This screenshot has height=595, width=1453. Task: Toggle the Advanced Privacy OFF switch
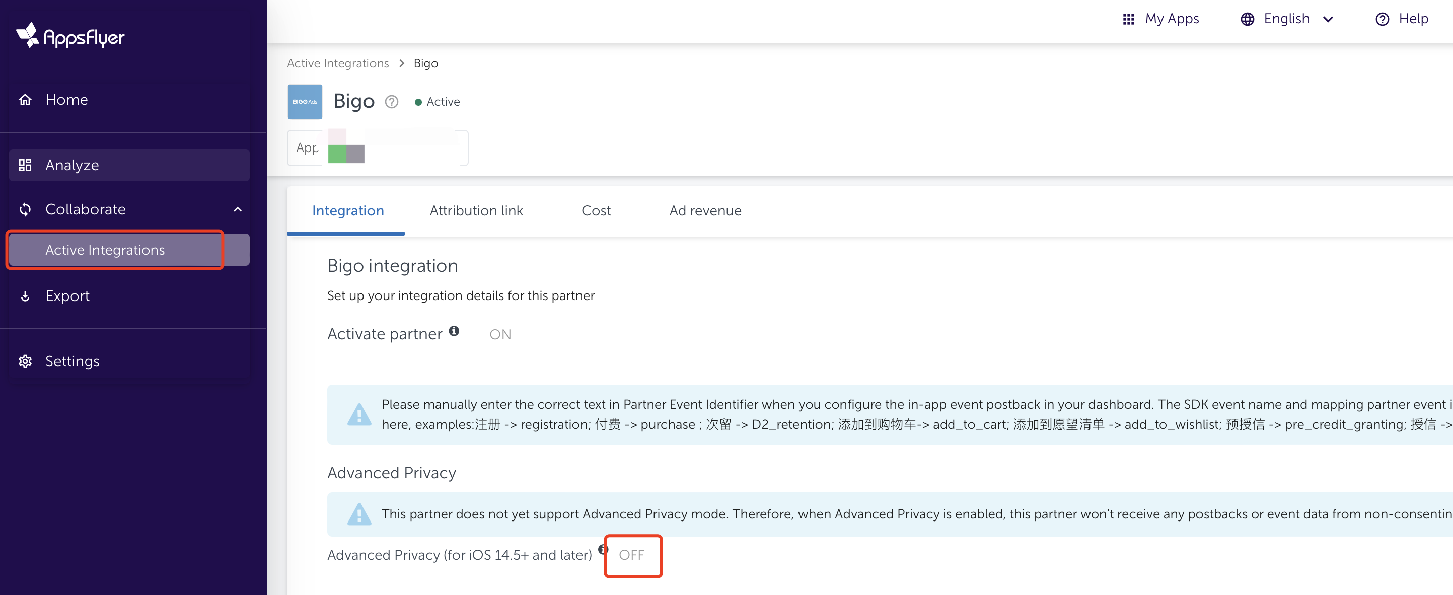[632, 555]
